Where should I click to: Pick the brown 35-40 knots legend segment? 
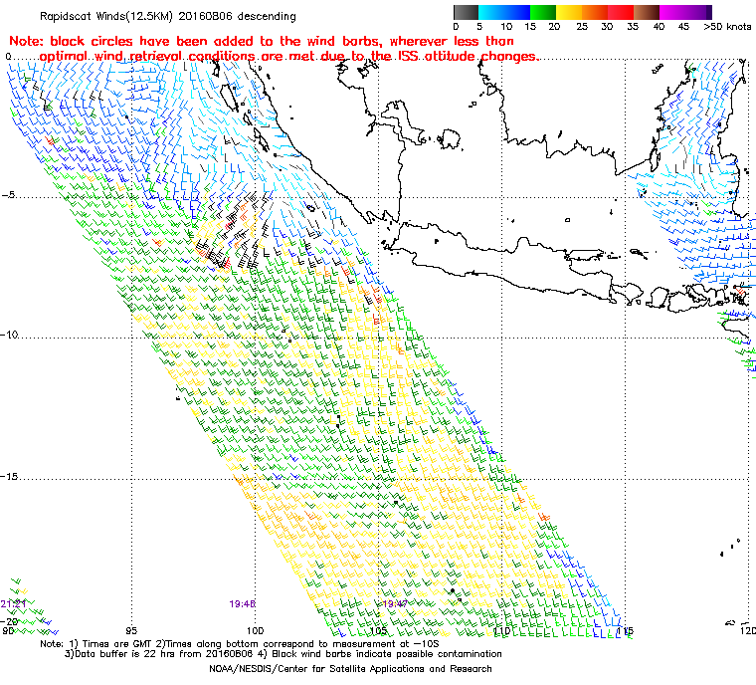(647, 12)
